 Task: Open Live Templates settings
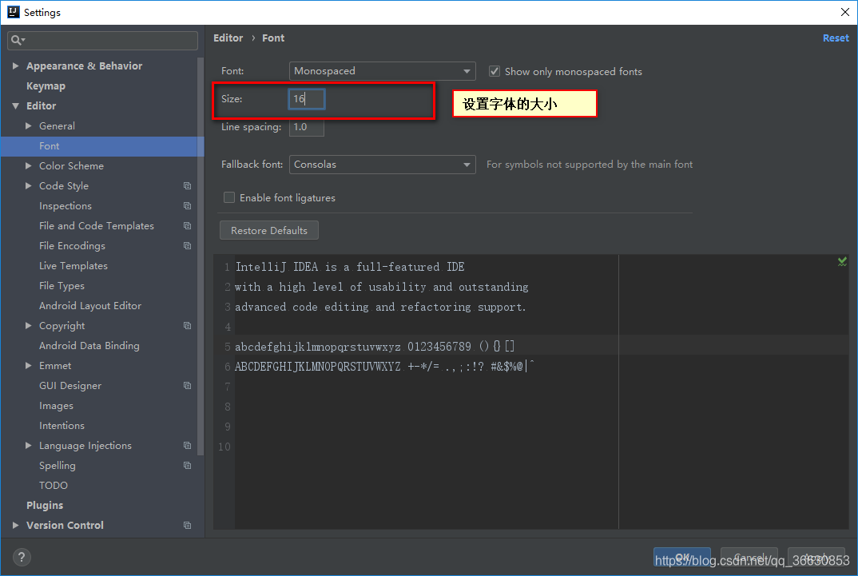coord(73,266)
